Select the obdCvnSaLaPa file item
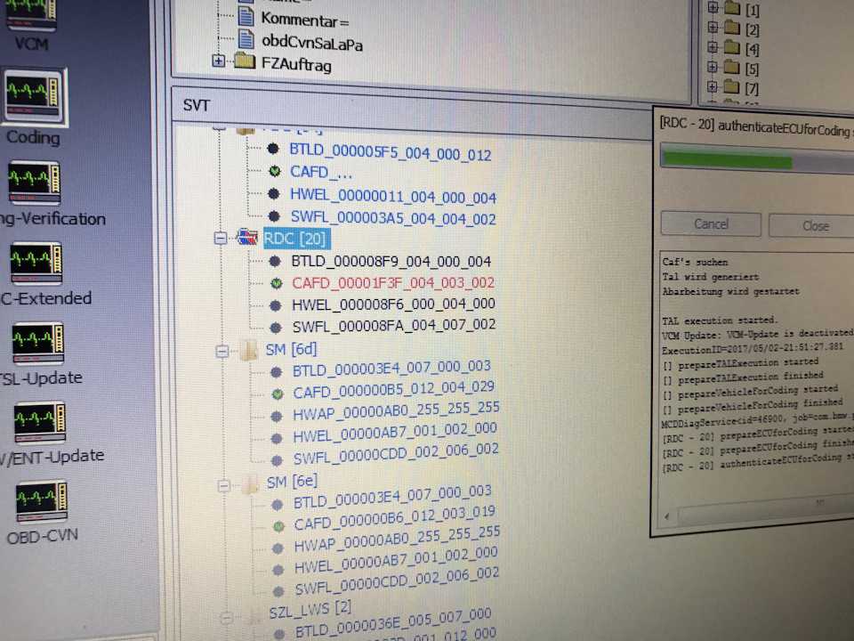 click(x=311, y=41)
